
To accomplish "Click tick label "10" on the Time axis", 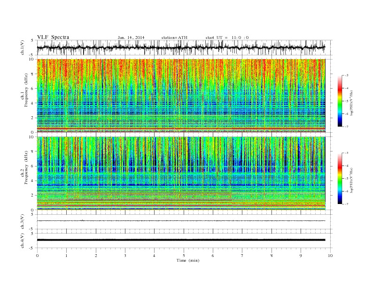I will click(330, 256).
